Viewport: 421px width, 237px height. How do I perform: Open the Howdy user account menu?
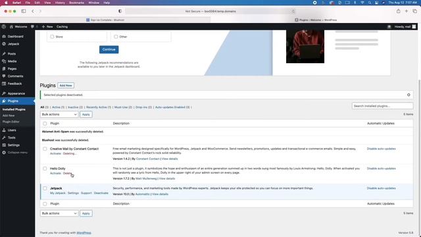point(405,26)
